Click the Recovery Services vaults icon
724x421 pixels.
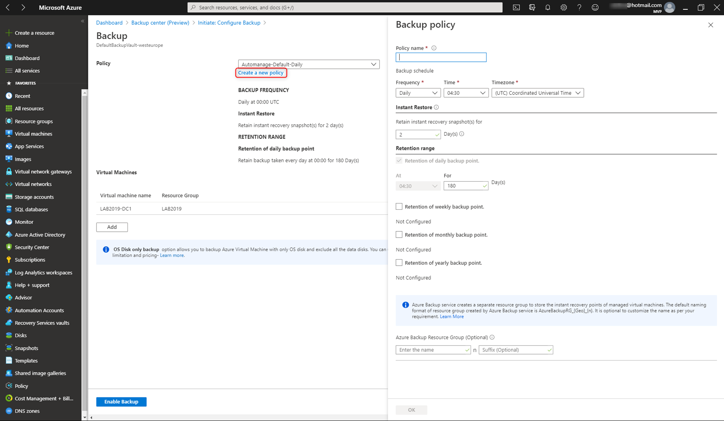coord(9,323)
